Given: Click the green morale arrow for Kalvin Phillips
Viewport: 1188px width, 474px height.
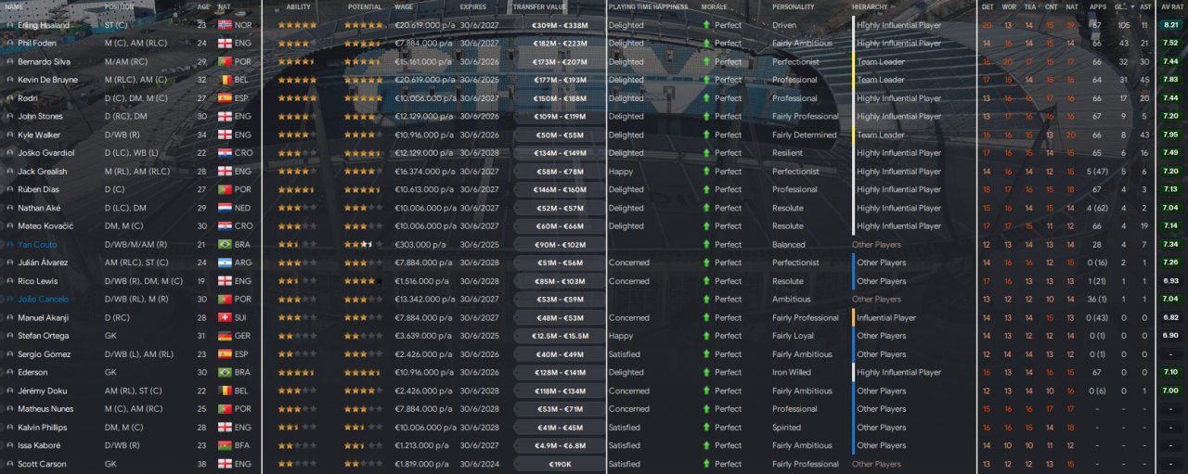Looking at the screenshot, I should coord(706,428).
